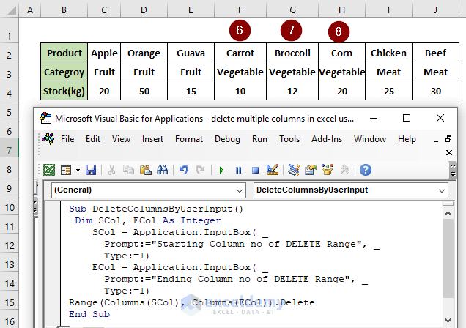Click the Find binoculars icon
466x328 pixels.
pos(163,170)
